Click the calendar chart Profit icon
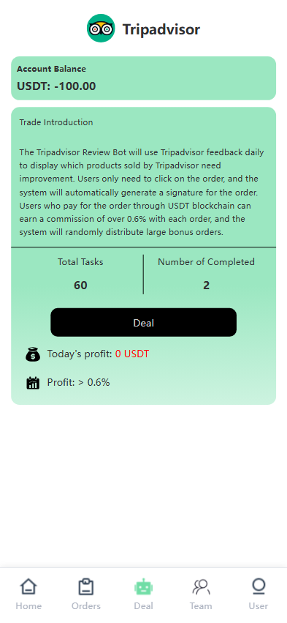This screenshot has width=287, height=623. [33, 383]
